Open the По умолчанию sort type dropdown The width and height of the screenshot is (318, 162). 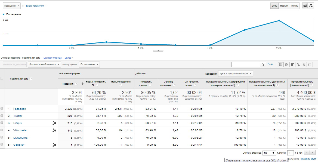pyautogui.click(x=89, y=64)
